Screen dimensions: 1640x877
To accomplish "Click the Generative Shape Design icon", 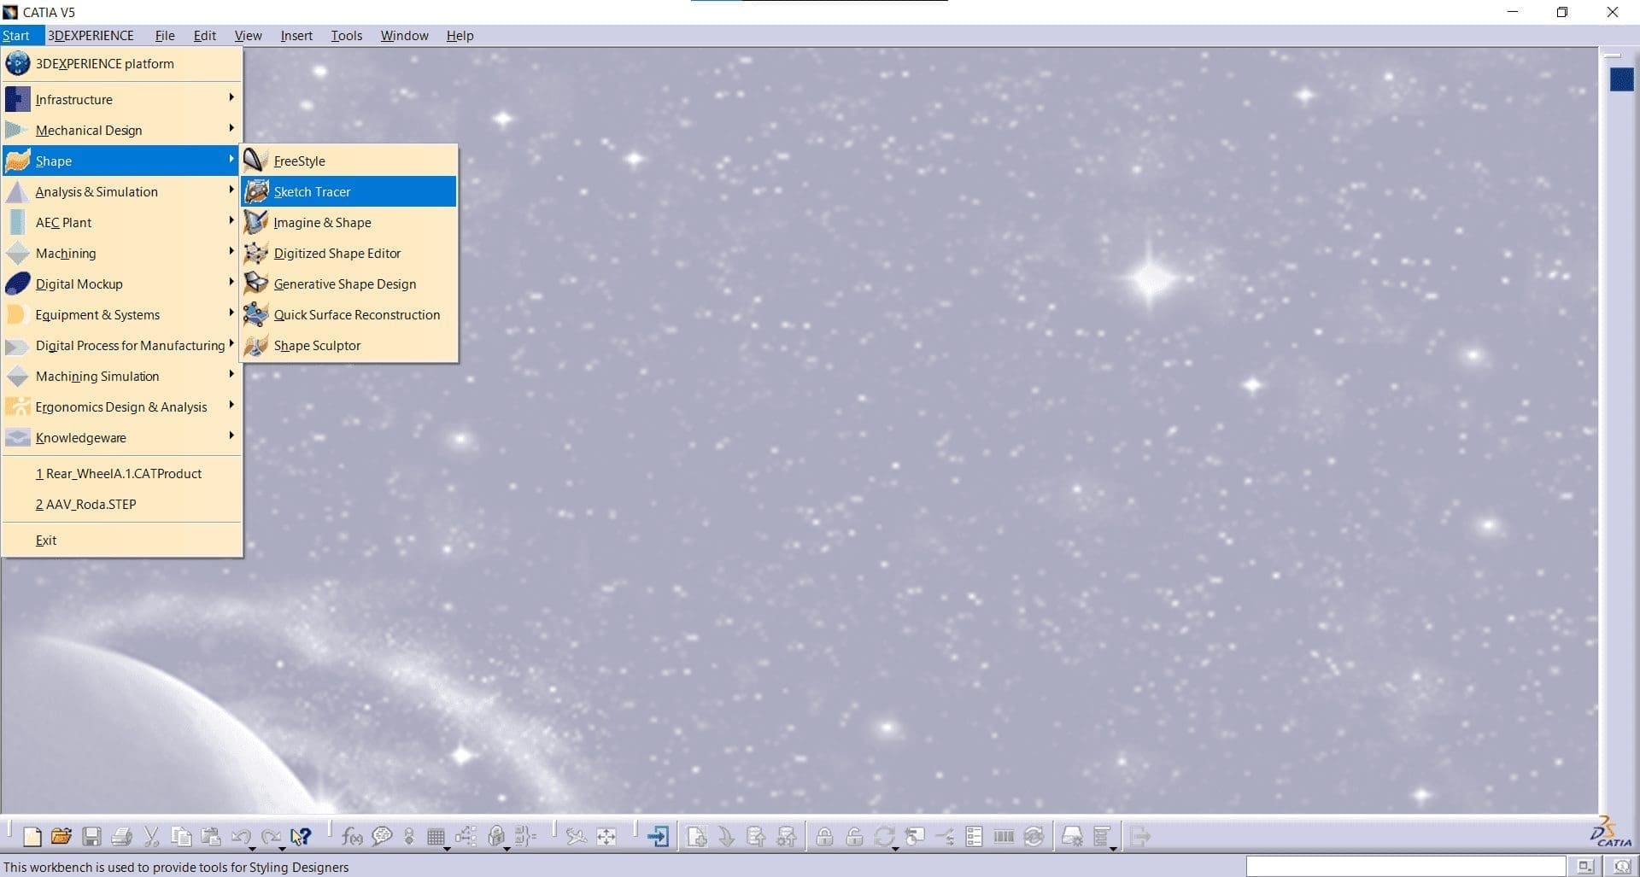I will [255, 283].
